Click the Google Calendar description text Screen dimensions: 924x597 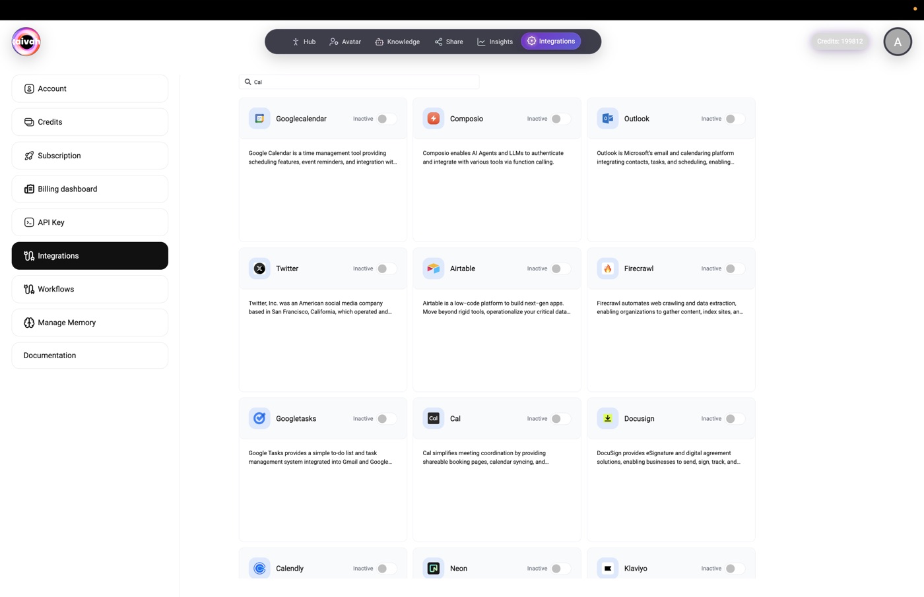[x=323, y=157]
